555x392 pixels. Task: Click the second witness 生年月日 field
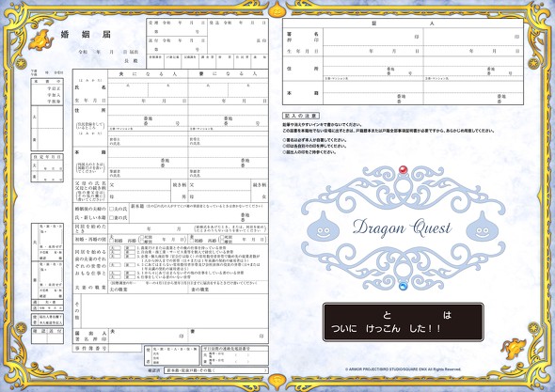(473, 51)
